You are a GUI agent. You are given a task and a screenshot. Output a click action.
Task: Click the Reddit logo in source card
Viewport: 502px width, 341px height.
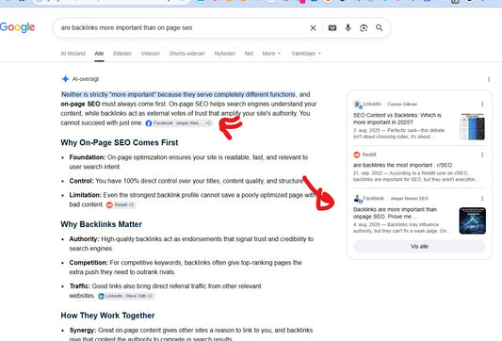(357, 154)
